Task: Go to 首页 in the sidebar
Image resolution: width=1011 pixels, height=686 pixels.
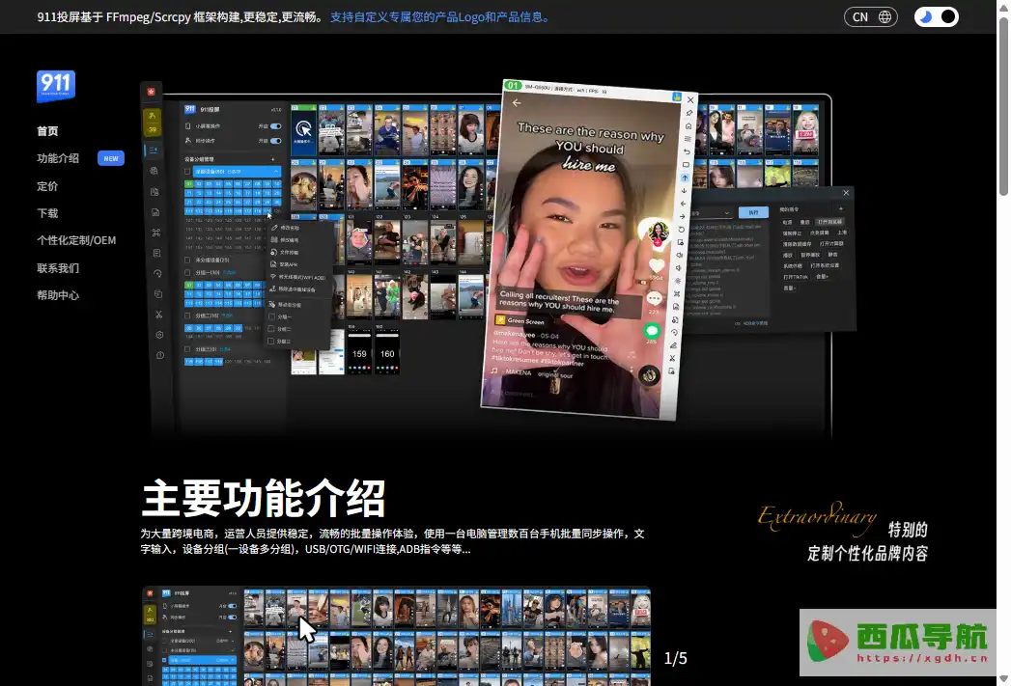Action: click(x=47, y=131)
